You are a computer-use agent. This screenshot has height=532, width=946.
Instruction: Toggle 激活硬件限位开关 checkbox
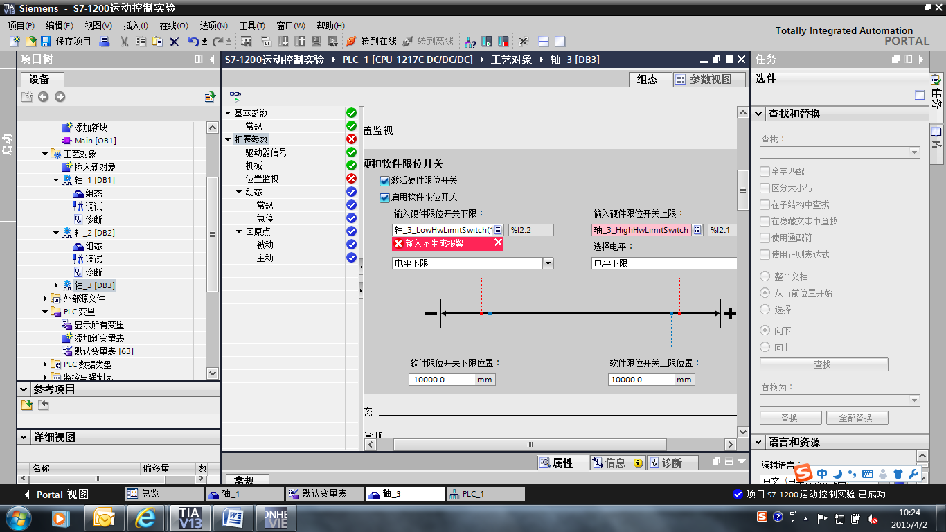tap(384, 181)
